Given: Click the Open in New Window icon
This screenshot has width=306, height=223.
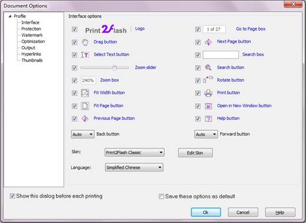Looking at the screenshot, I should click(208, 106).
